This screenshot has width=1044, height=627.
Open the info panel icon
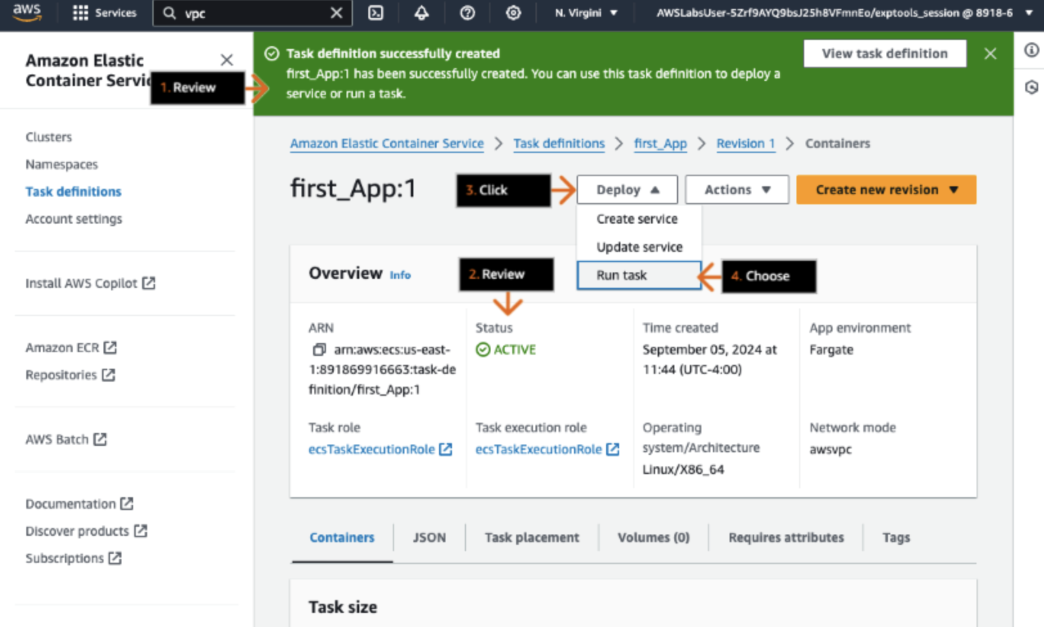point(1031,49)
